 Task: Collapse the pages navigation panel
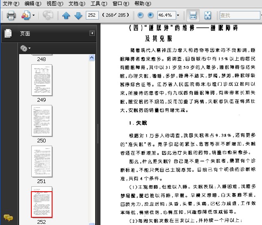92,33
